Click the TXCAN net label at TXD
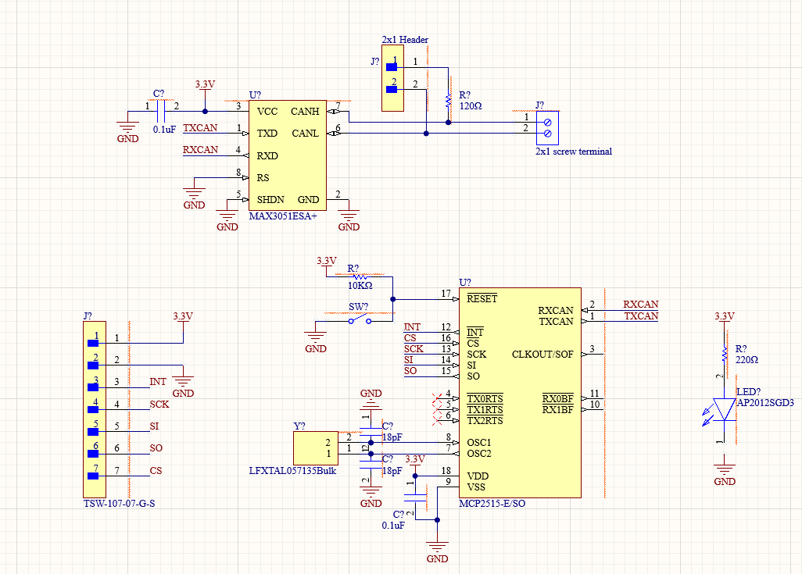The width and height of the screenshot is (802, 574). tap(200, 128)
